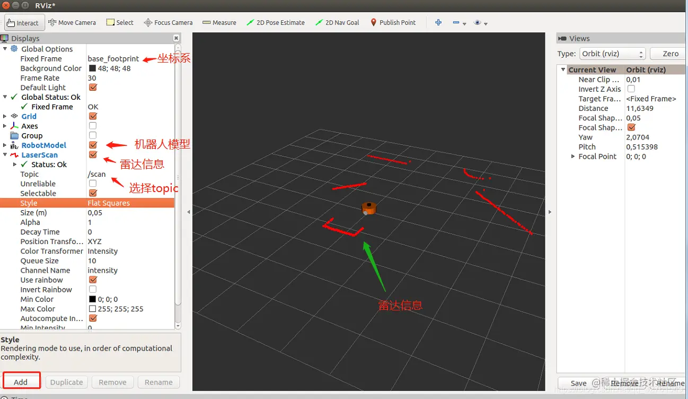
Task: Enable the Axes display checkbox
Action: [x=93, y=126]
